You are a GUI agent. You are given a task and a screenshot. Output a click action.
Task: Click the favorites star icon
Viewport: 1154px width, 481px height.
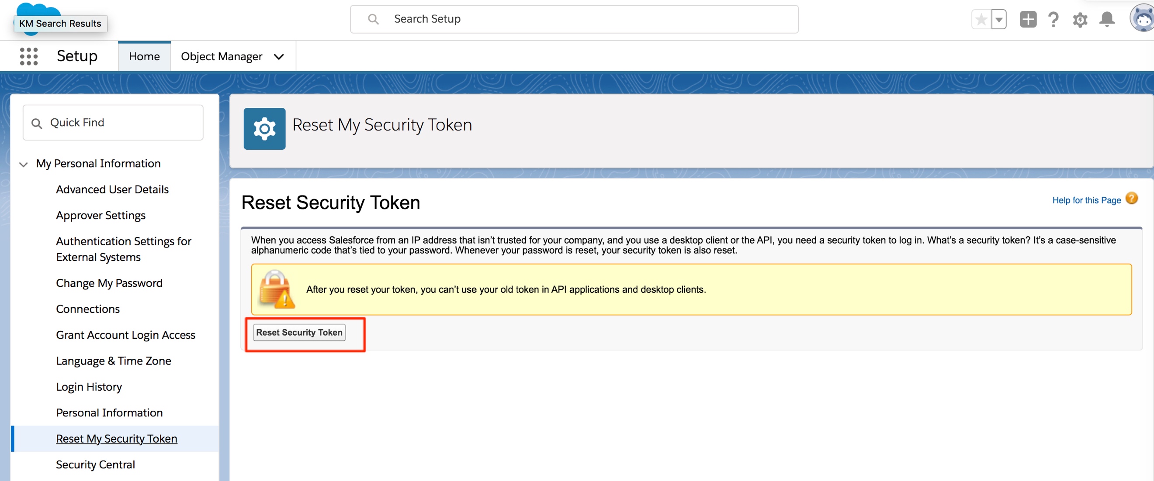(981, 19)
